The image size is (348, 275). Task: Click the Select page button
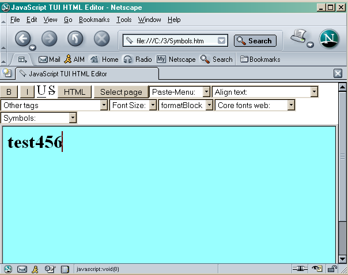coord(121,92)
